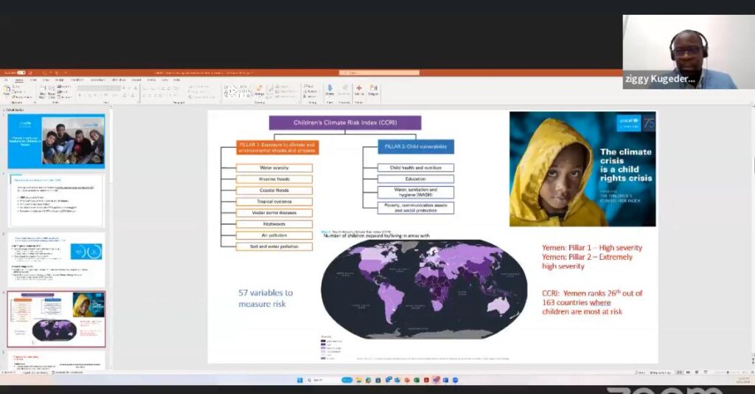
Task: Select the orange PILLAR 1 box
Action: tap(277, 148)
